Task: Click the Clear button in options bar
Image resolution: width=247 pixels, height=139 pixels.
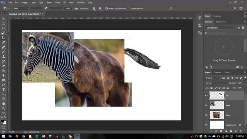Action: [x=68, y=8]
